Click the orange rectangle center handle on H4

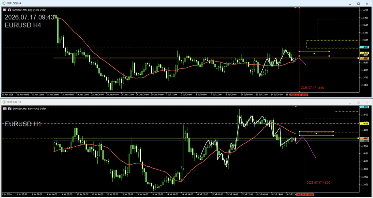(x=314, y=54)
